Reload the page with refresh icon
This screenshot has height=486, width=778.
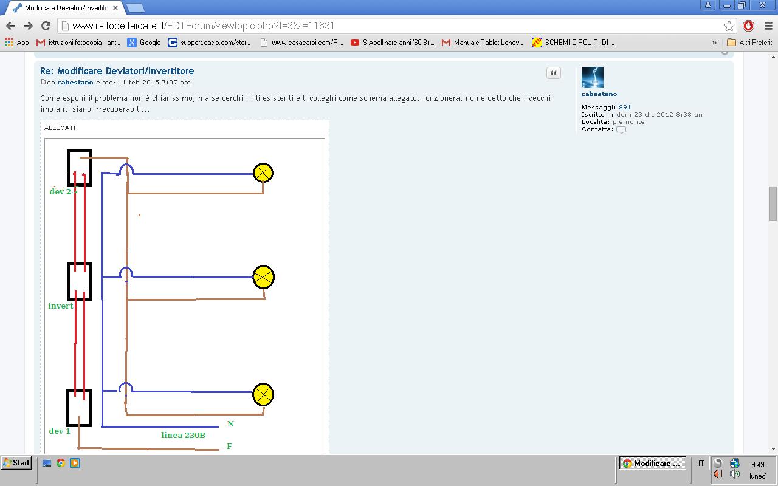pyautogui.click(x=46, y=26)
